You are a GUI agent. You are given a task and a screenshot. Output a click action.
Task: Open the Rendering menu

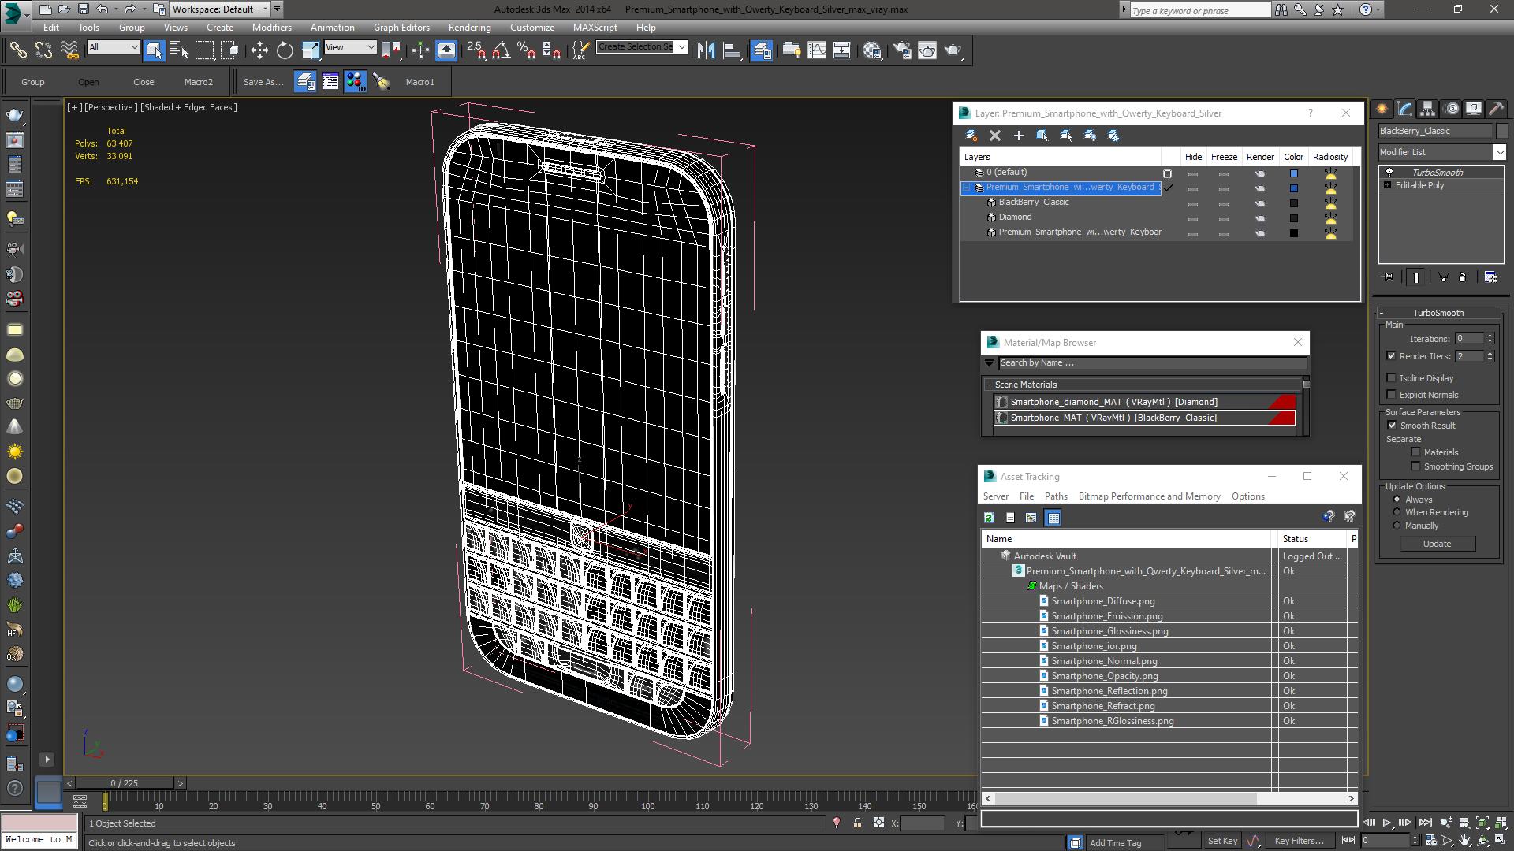pyautogui.click(x=469, y=27)
